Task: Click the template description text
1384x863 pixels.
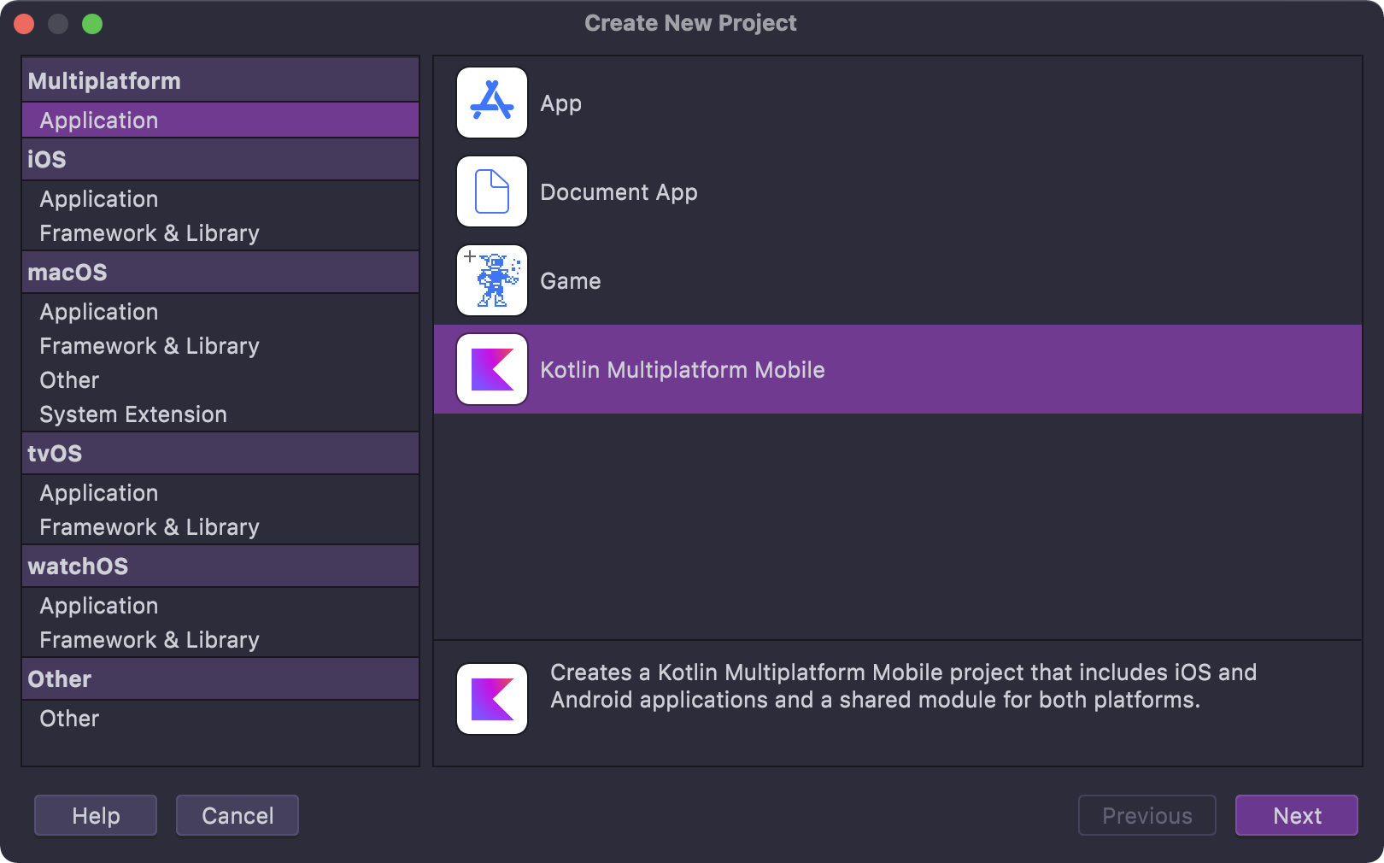Action: pyautogui.click(x=903, y=686)
